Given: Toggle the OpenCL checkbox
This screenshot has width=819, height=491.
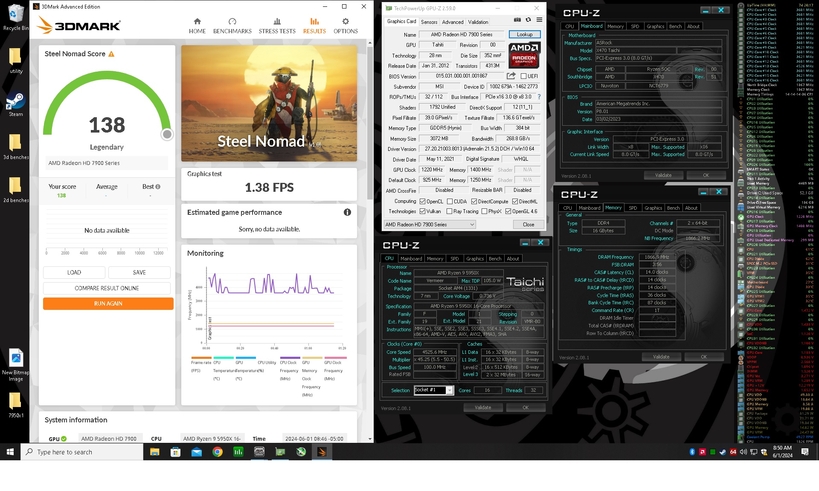Looking at the screenshot, I should (x=422, y=202).
